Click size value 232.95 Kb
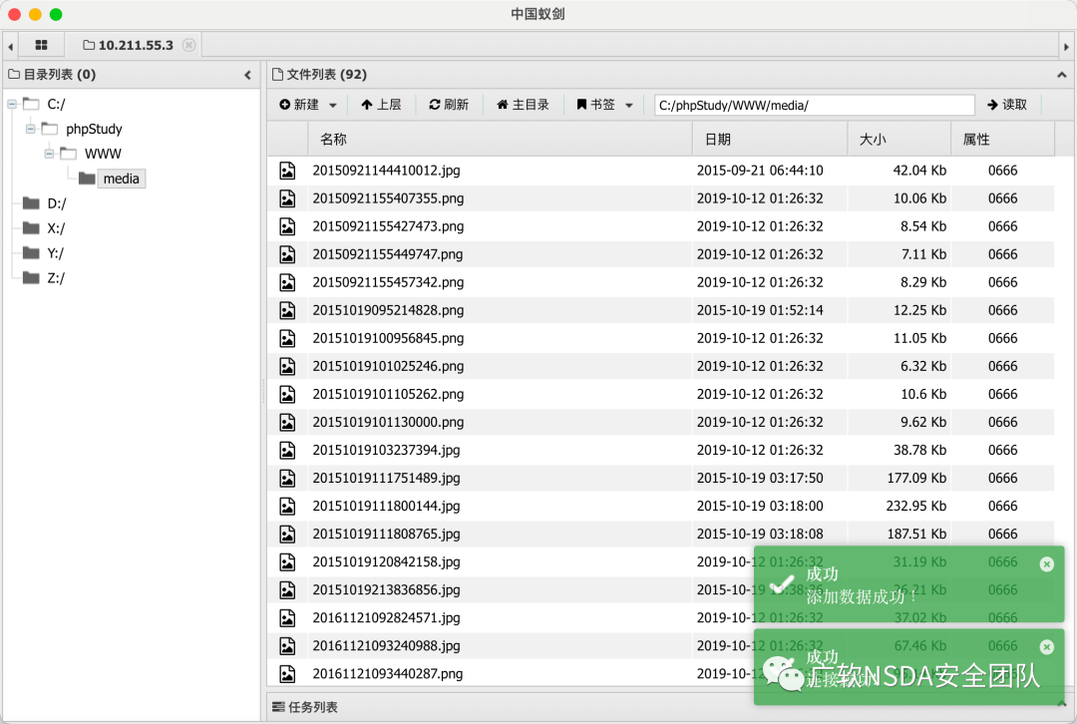This screenshot has width=1077, height=724. pyautogui.click(x=916, y=507)
